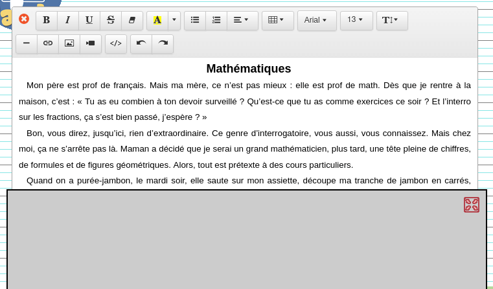Click the Mathématiques heading

pos(249,69)
